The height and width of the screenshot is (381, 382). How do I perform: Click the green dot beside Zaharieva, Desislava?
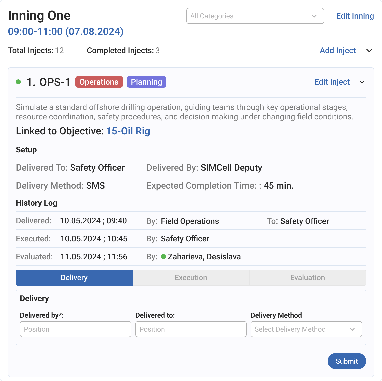(x=163, y=257)
